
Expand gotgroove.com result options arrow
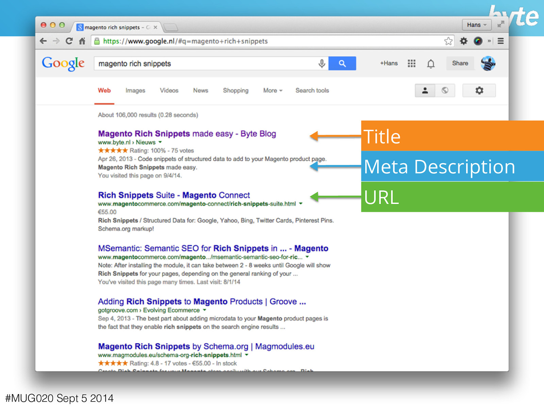[204, 310]
